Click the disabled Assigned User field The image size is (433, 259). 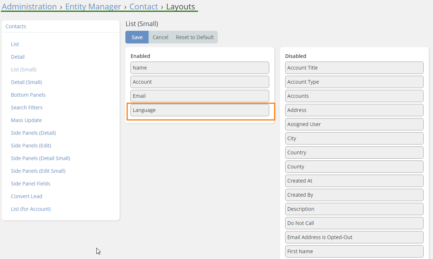pos(354,124)
